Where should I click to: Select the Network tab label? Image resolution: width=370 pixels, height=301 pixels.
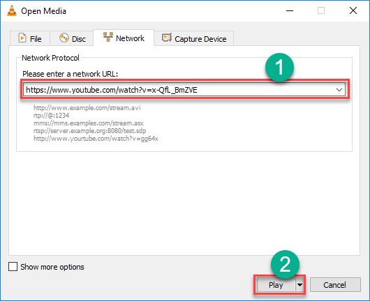point(130,38)
